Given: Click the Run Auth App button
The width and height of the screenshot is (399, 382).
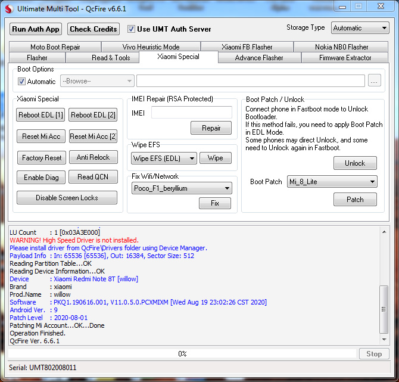Looking at the screenshot, I should [x=36, y=29].
